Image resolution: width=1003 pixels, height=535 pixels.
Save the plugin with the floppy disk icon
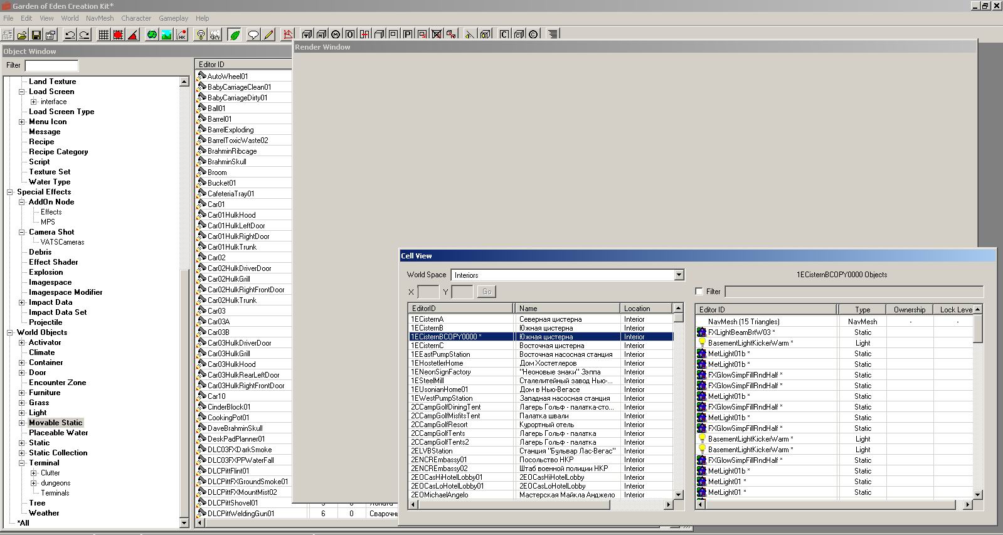[x=36, y=34]
